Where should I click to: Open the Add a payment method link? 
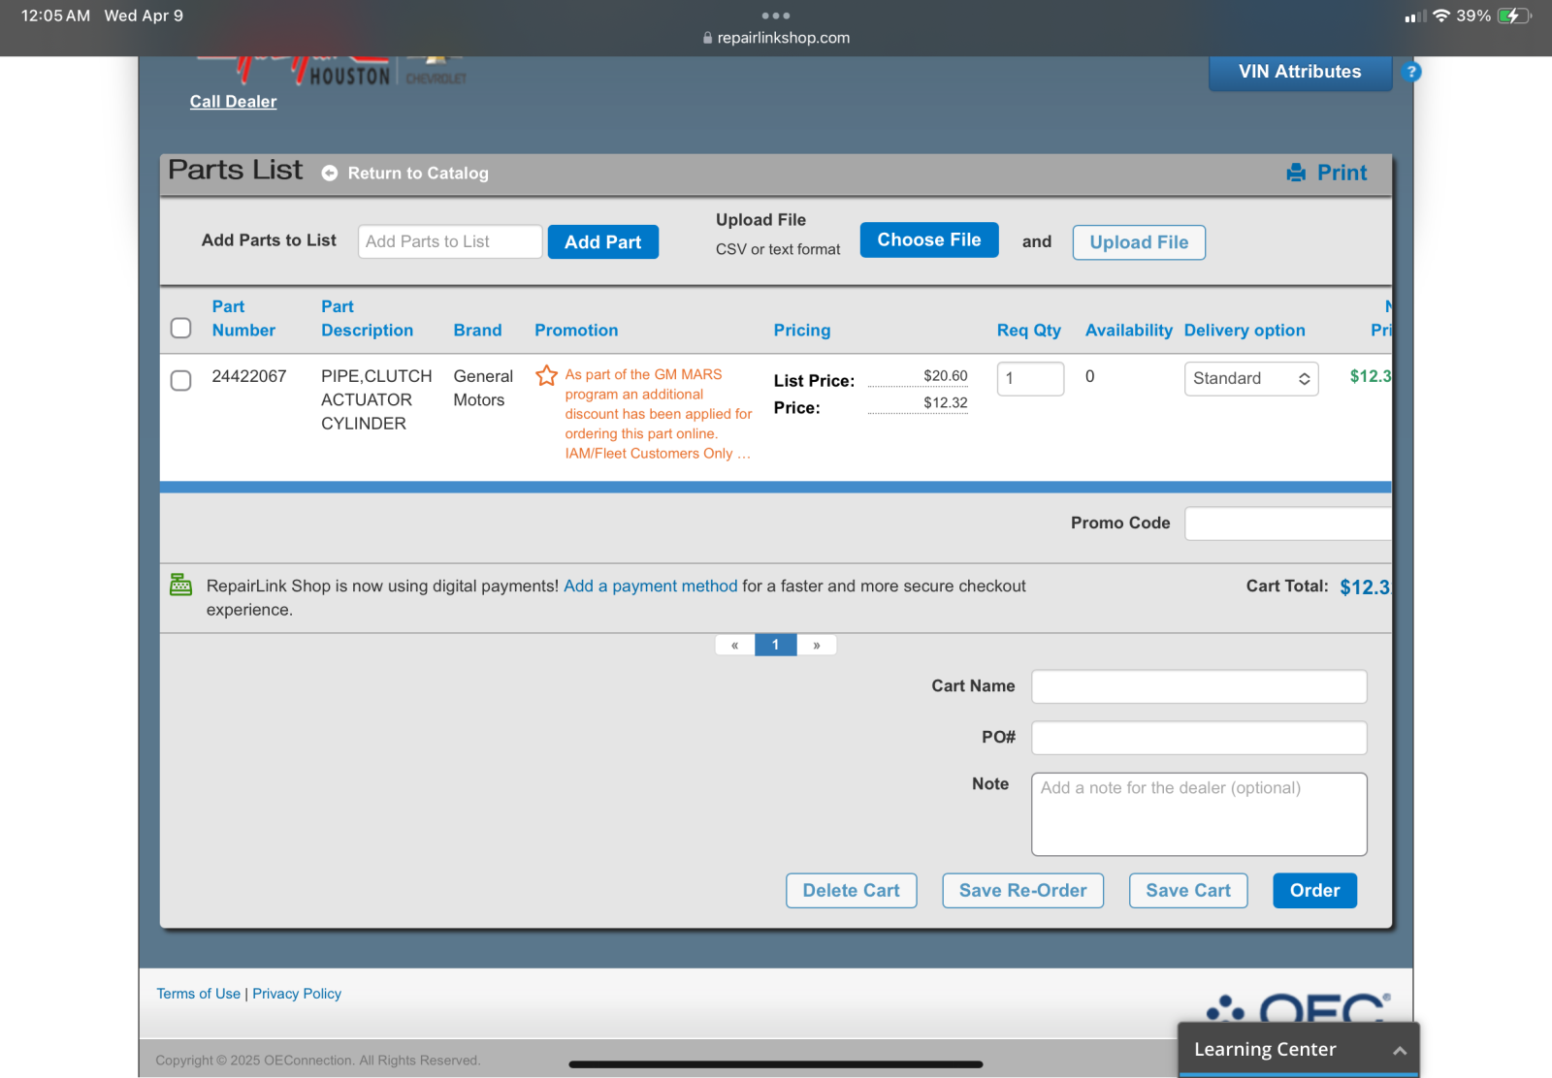click(651, 586)
